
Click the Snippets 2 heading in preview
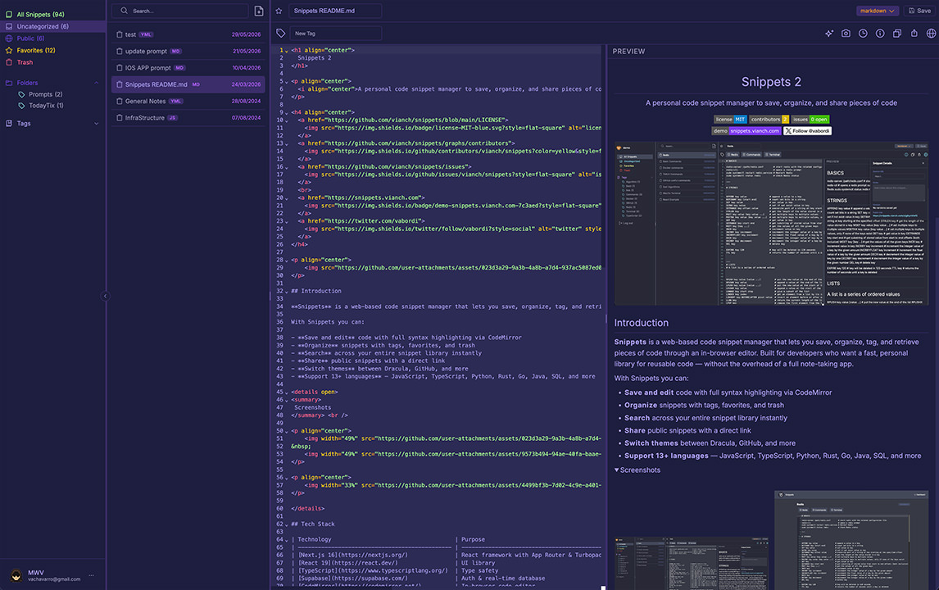[771, 82]
